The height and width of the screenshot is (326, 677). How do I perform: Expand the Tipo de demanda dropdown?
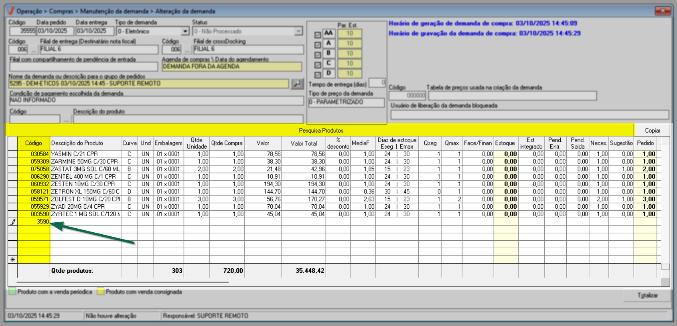coord(185,31)
